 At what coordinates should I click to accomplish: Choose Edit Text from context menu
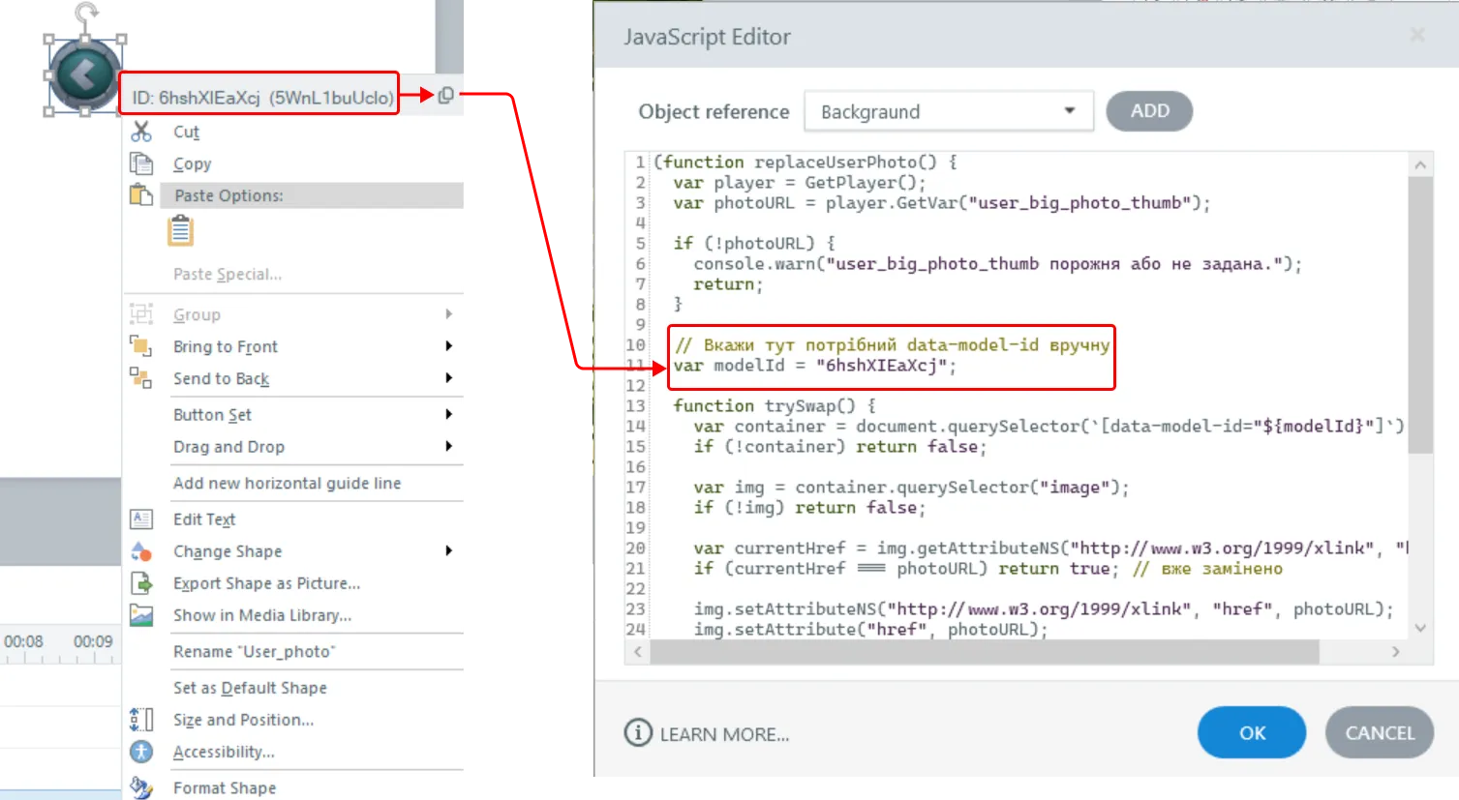tap(204, 519)
